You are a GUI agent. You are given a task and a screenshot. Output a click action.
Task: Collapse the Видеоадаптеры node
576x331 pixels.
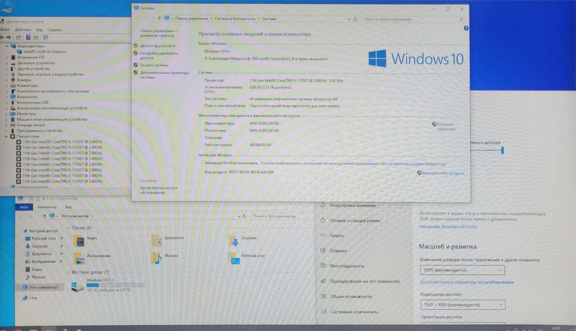click(x=7, y=46)
